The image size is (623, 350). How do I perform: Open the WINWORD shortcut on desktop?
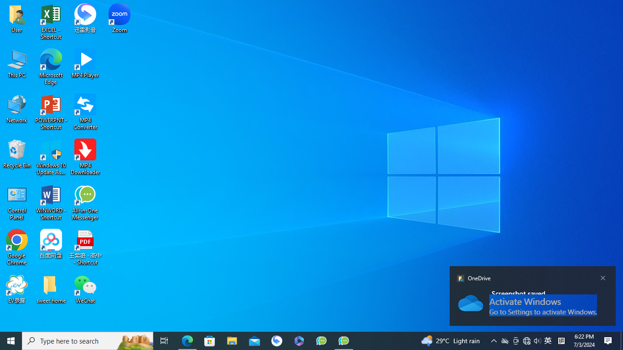pyautogui.click(x=51, y=202)
